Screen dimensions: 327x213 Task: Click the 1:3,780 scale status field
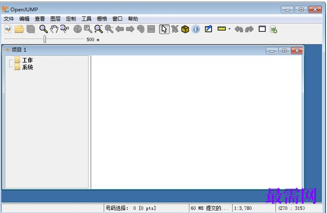point(254,208)
